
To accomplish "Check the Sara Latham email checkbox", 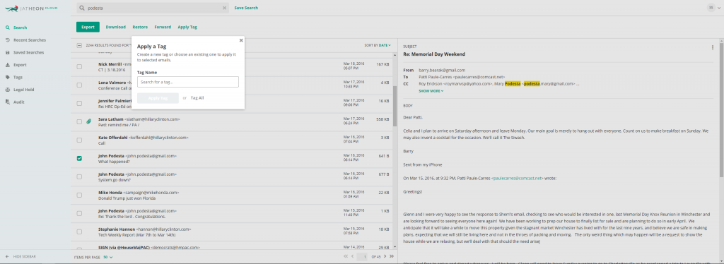I will click(79, 121).
